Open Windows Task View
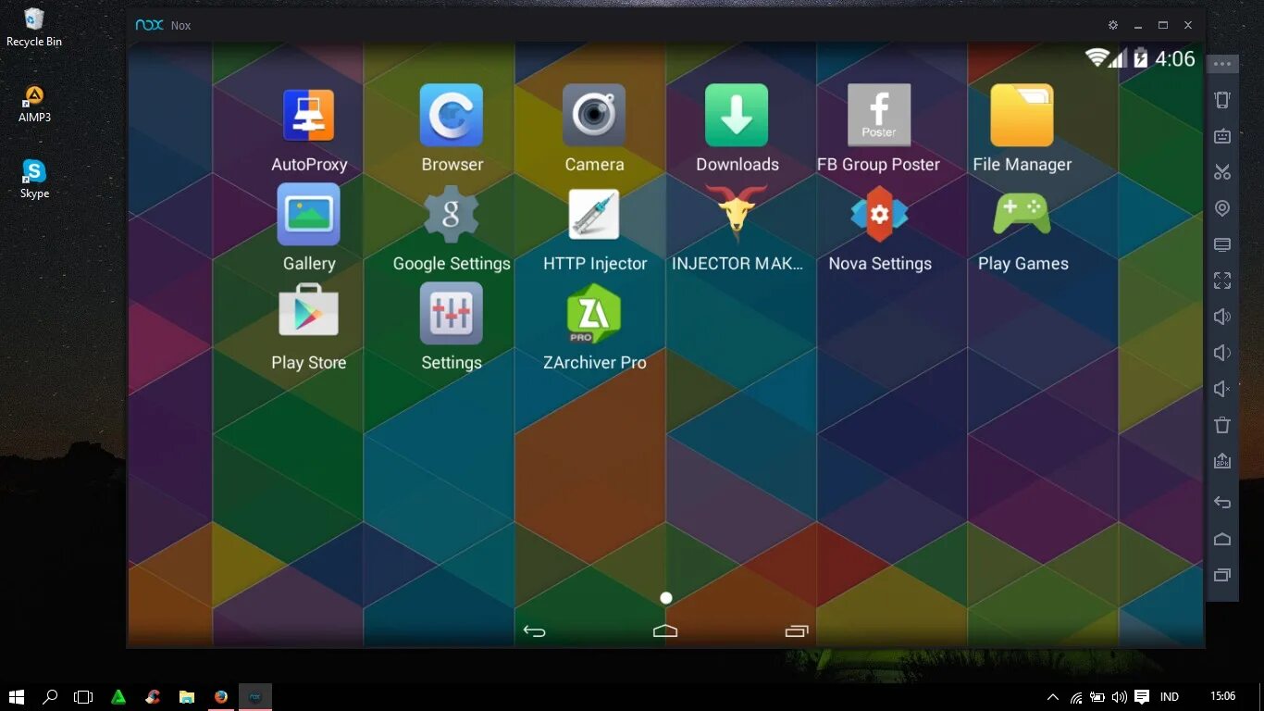 (x=84, y=696)
